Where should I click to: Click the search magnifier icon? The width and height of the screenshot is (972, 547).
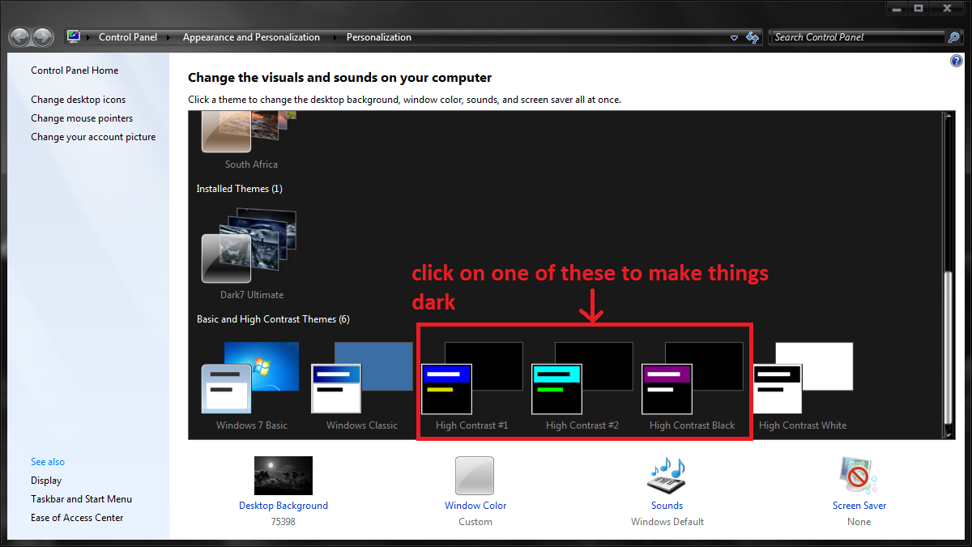coord(953,37)
